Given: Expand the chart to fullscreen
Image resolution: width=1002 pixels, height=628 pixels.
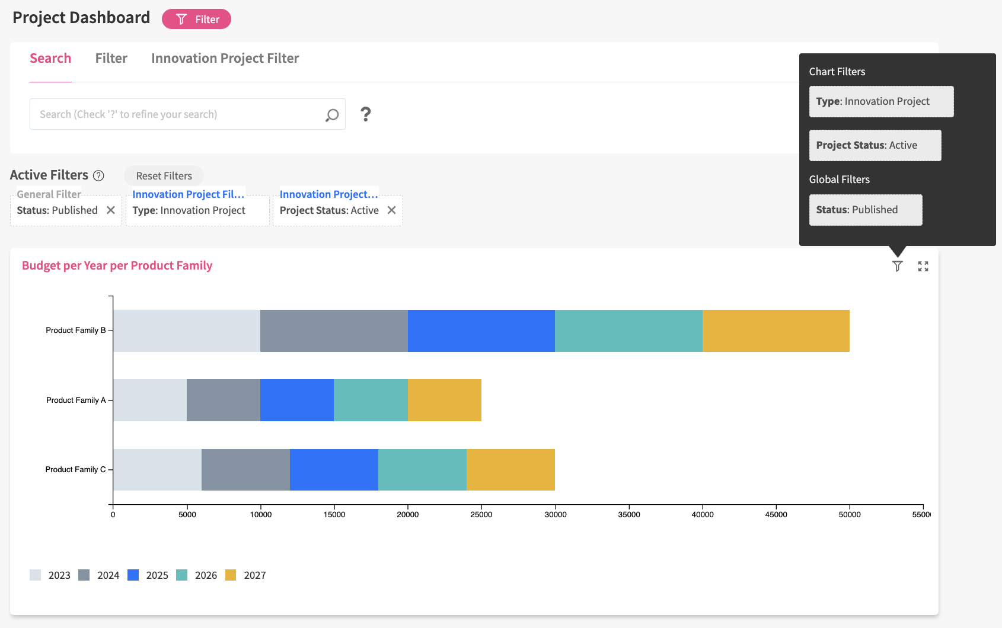Looking at the screenshot, I should click(923, 266).
